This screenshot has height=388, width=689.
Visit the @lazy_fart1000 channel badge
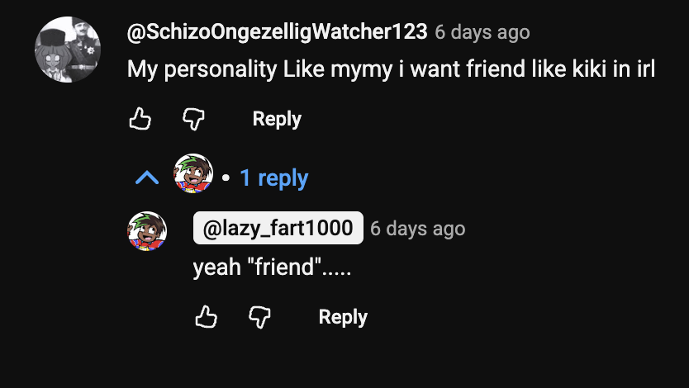click(278, 228)
